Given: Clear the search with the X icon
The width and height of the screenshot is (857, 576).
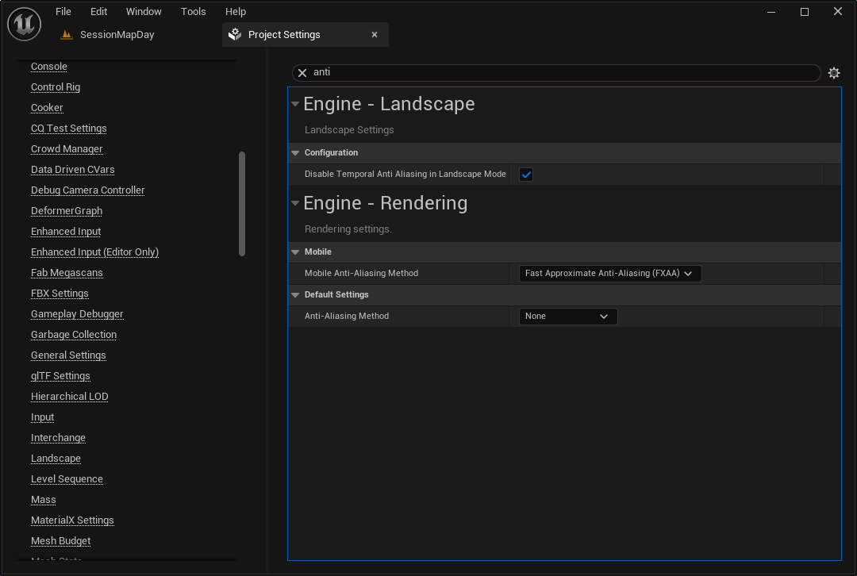Looking at the screenshot, I should click(x=302, y=72).
